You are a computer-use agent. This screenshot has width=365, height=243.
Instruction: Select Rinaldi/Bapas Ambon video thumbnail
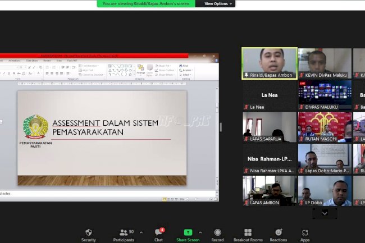(x=270, y=63)
